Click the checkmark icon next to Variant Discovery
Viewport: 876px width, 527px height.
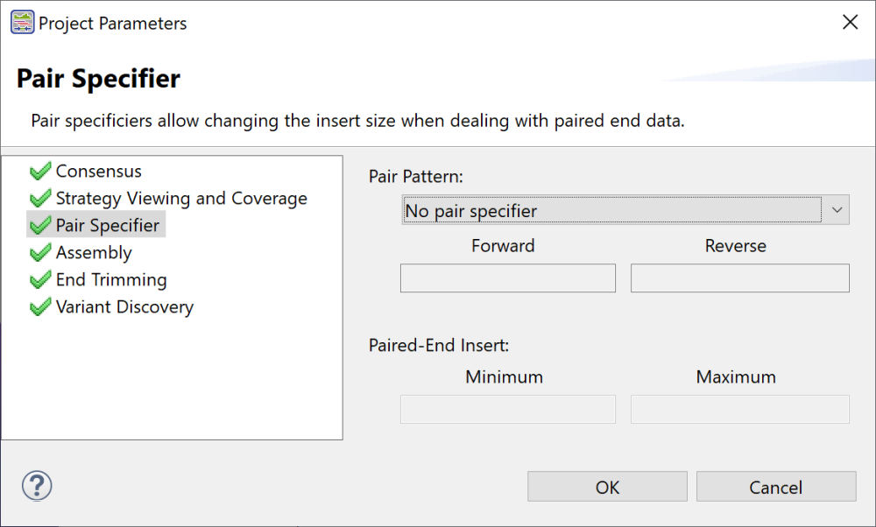tap(39, 306)
